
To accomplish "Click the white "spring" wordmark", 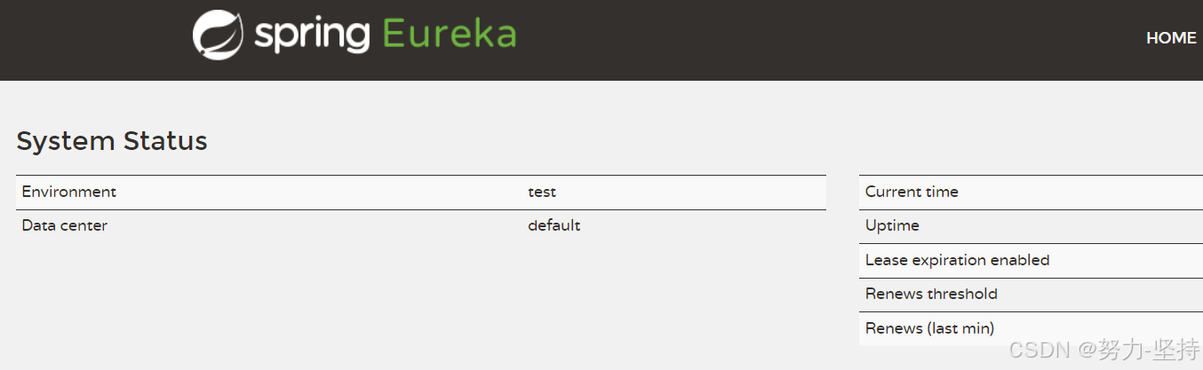I will coord(311,35).
